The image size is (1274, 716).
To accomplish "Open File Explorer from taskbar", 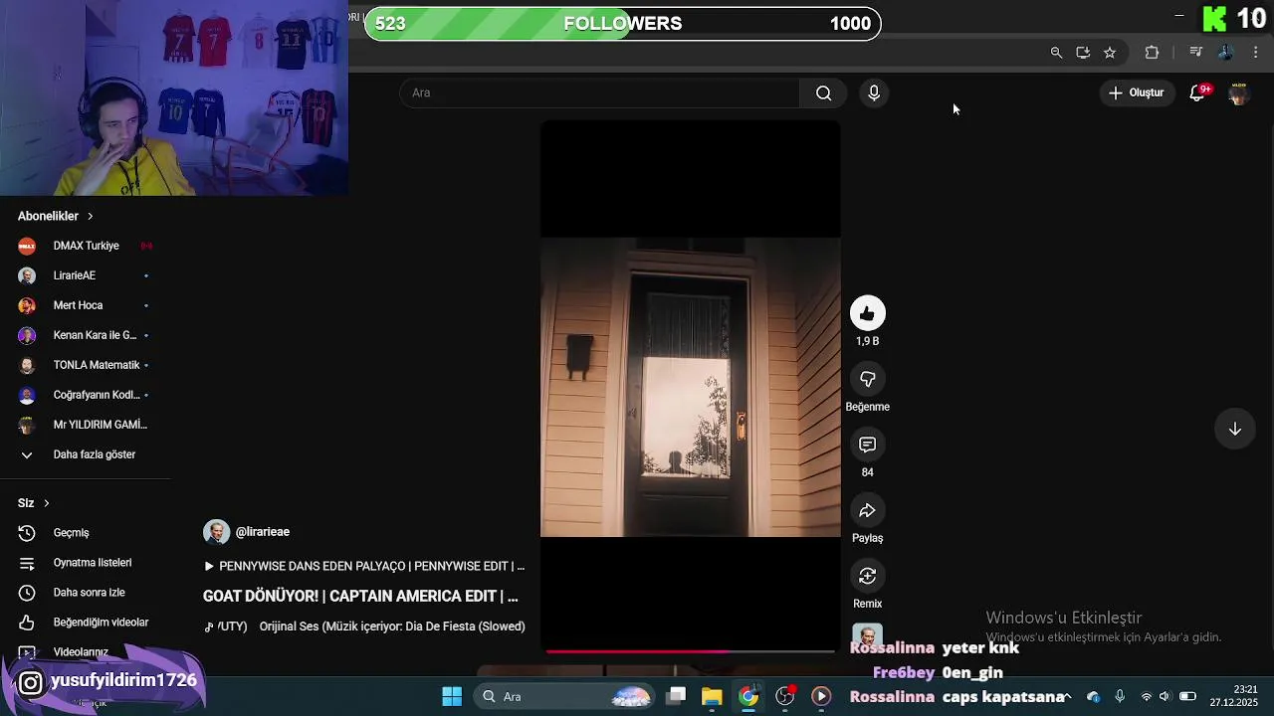I will point(712,696).
